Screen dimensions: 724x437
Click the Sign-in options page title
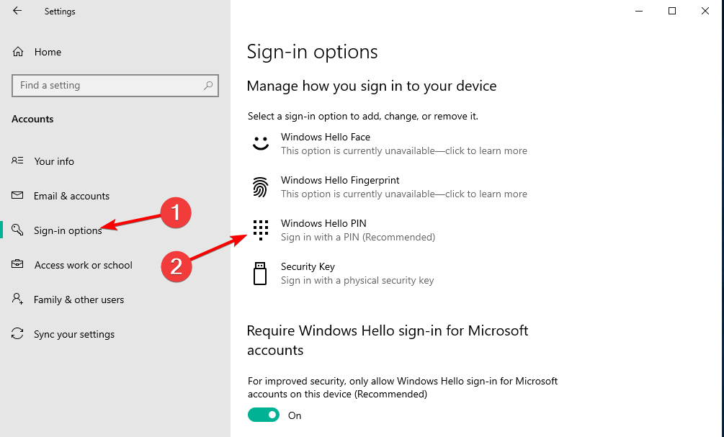point(312,52)
